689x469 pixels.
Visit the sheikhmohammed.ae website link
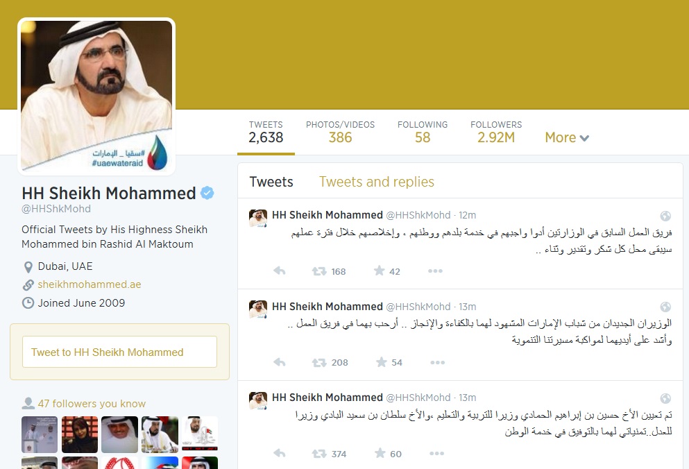point(90,284)
